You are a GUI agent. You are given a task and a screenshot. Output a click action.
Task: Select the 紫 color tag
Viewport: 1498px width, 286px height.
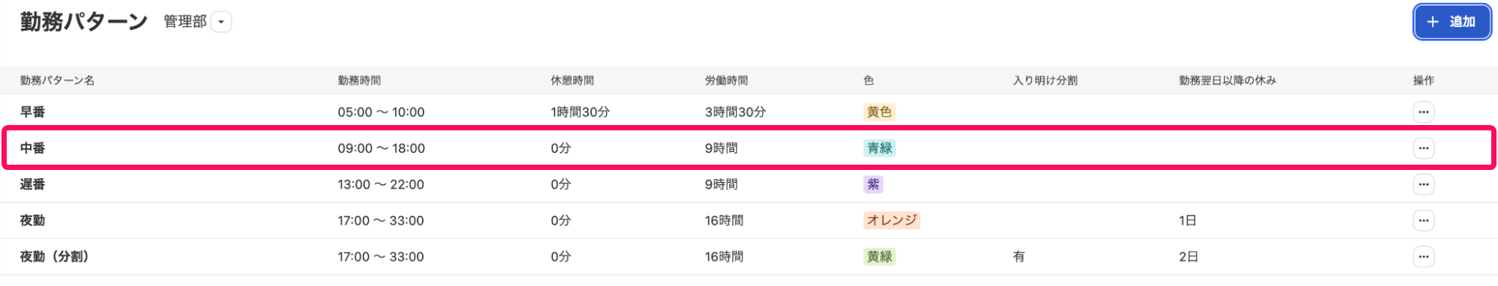click(873, 184)
